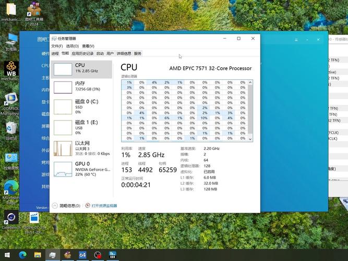Switch to the 进程 tab
Image resolution: width=348 pixels, height=261 pixels.
55,54
